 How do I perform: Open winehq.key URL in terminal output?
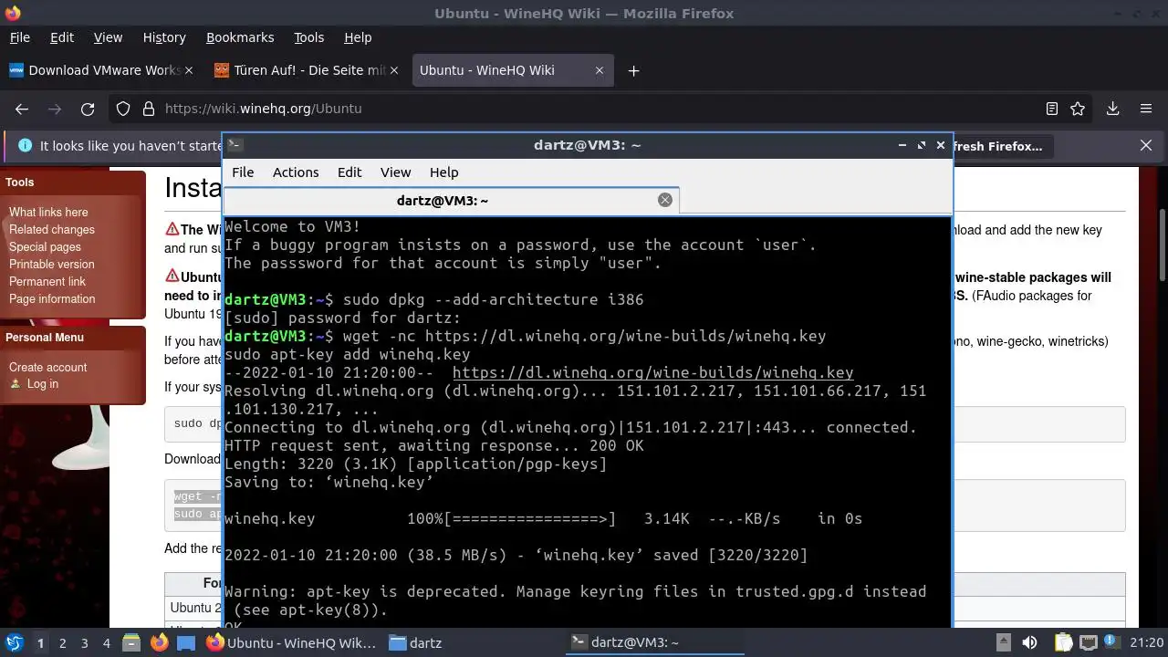point(652,372)
